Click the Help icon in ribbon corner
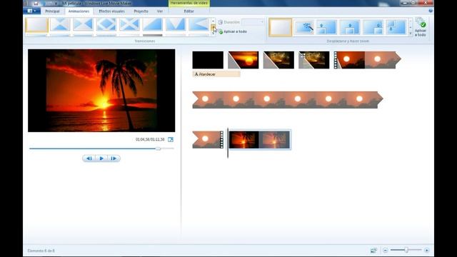The height and width of the screenshot is (257, 457). [x=431, y=11]
